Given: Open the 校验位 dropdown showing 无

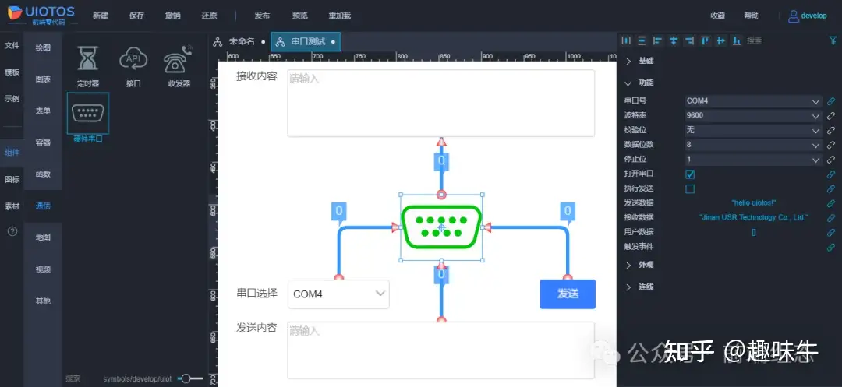Looking at the screenshot, I should 753,130.
